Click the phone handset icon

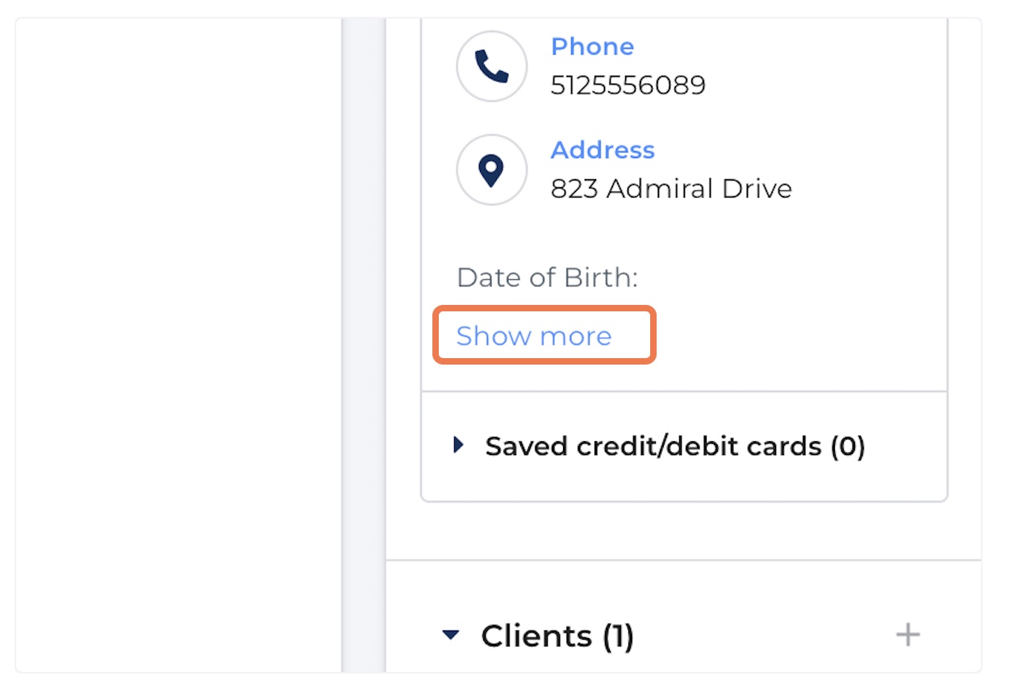tap(491, 66)
